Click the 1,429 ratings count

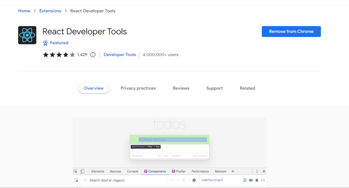click(x=82, y=55)
